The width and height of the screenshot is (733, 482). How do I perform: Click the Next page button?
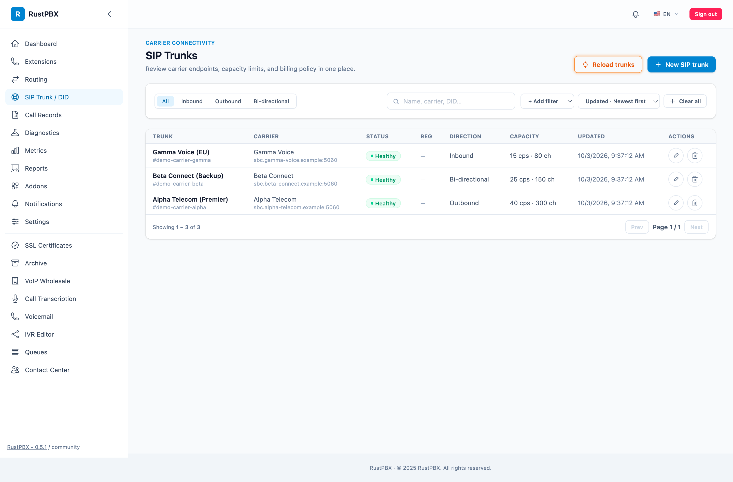click(696, 227)
